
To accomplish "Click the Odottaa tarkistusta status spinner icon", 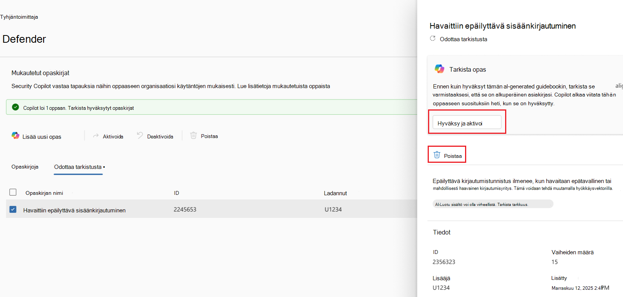I will (x=433, y=38).
